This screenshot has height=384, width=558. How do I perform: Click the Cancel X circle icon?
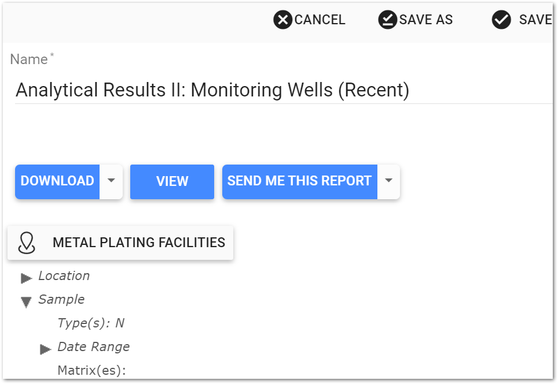tap(282, 20)
